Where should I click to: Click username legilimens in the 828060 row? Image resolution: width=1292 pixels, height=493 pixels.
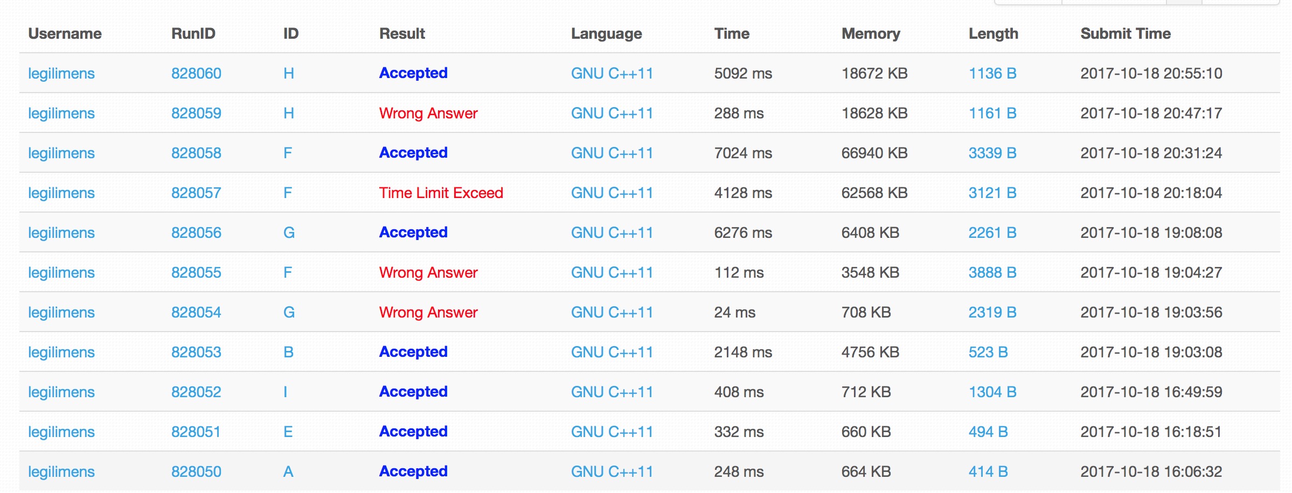(61, 73)
